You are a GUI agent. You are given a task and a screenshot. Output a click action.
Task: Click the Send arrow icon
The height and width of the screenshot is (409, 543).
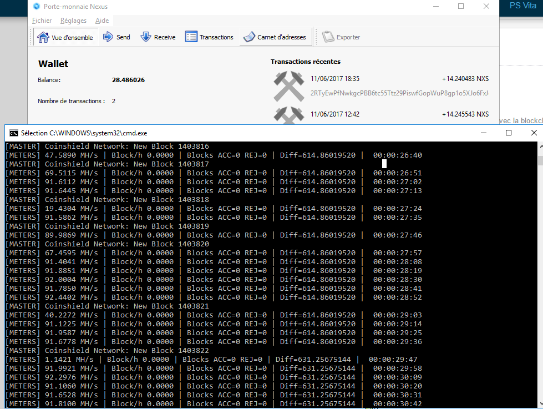pyautogui.click(x=108, y=37)
